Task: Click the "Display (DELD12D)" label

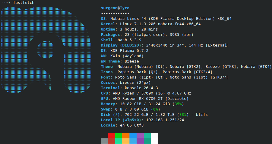Action: coord(121,45)
